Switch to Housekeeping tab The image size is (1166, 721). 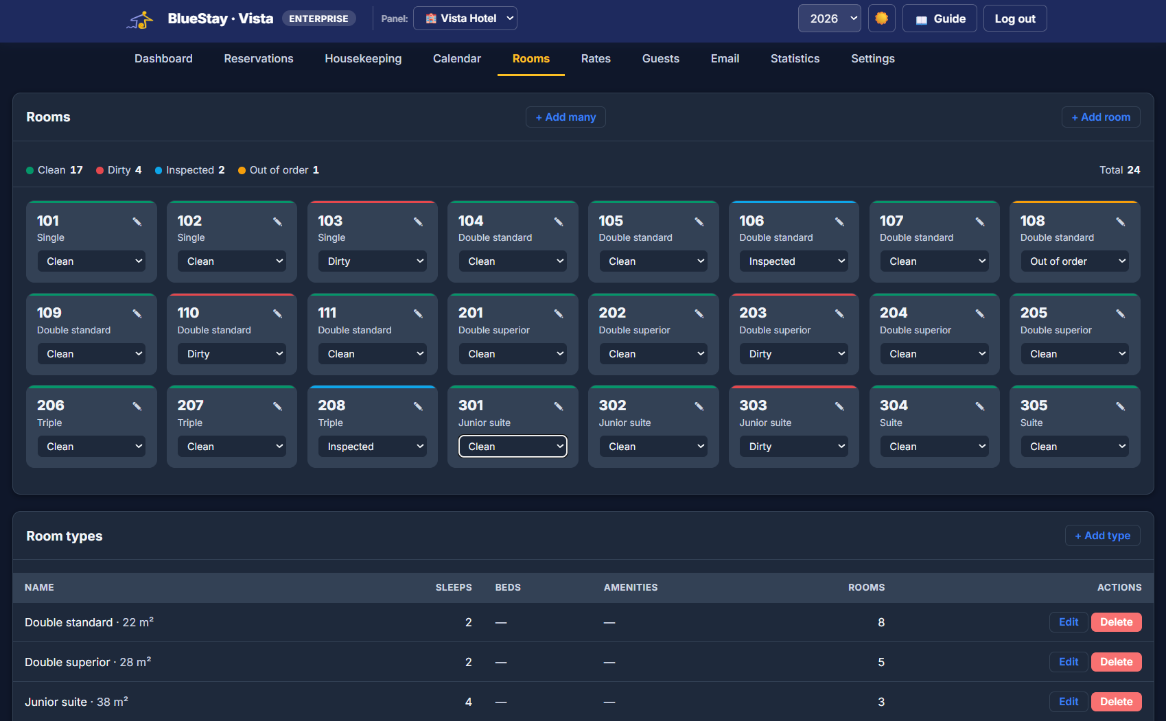(363, 59)
